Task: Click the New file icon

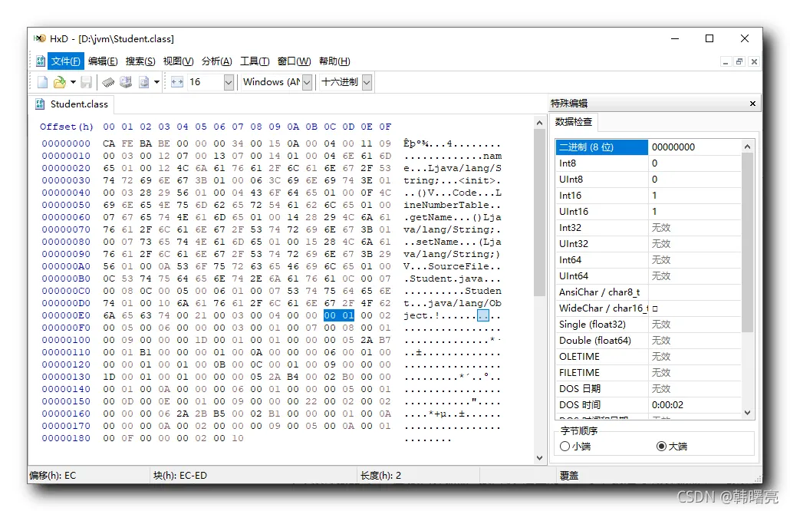Action: [x=43, y=81]
